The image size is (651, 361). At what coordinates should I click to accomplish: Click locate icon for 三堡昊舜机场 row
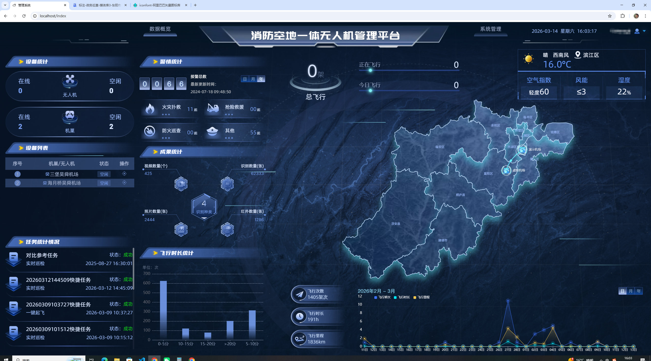click(x=124, y=174)
